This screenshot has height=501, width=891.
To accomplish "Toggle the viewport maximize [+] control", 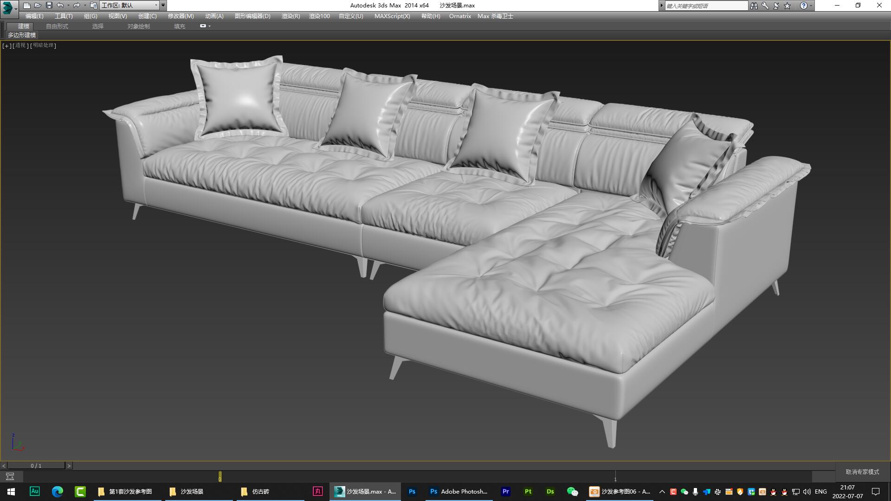I will (6, 45).
